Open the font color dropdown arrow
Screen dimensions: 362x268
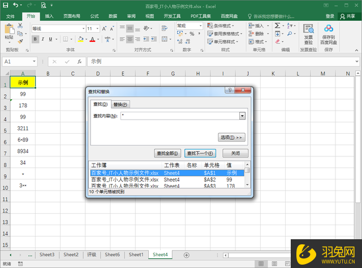click(x=98, y=39)
